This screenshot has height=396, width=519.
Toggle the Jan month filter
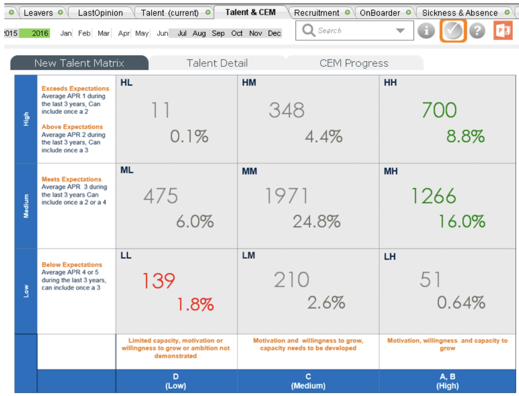66,33
